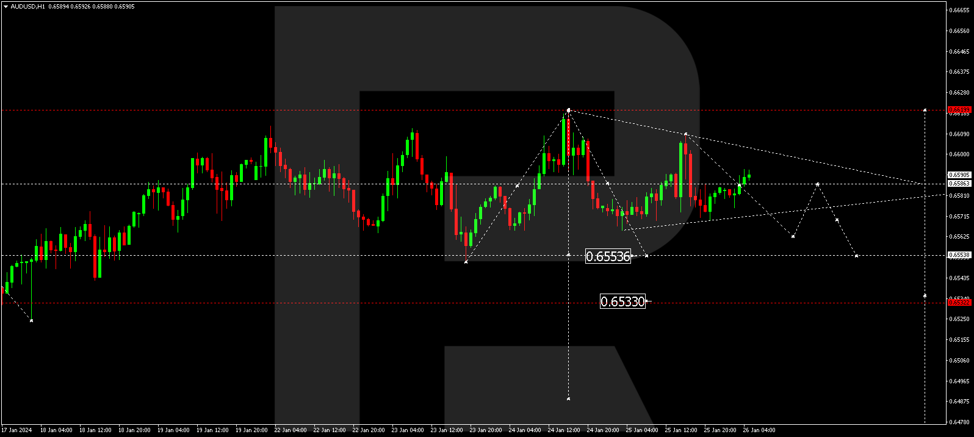Click the 0.65625 price axis label
This screenshot has width=974, height=437.
coord(959,237)
